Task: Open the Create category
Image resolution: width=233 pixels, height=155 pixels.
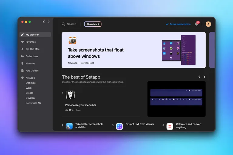Action: tap(29, 93)
